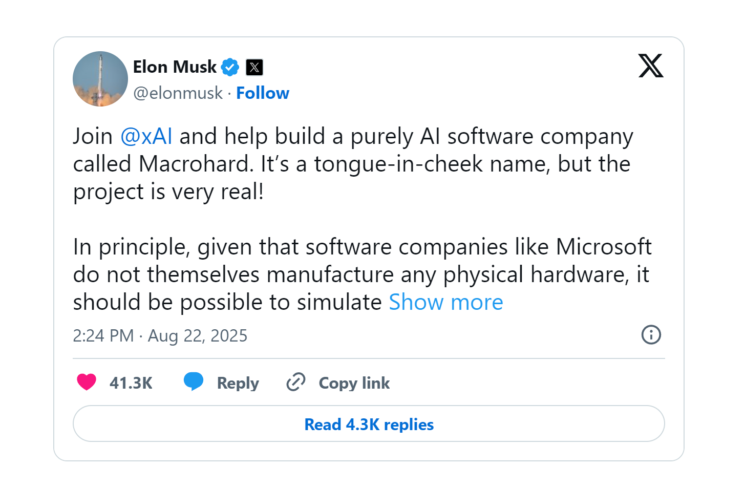Open Elon Musk's rocket profile picture

100,79
